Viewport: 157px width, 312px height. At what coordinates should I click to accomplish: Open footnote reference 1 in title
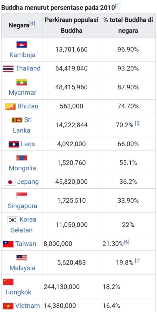coord(118,6)
